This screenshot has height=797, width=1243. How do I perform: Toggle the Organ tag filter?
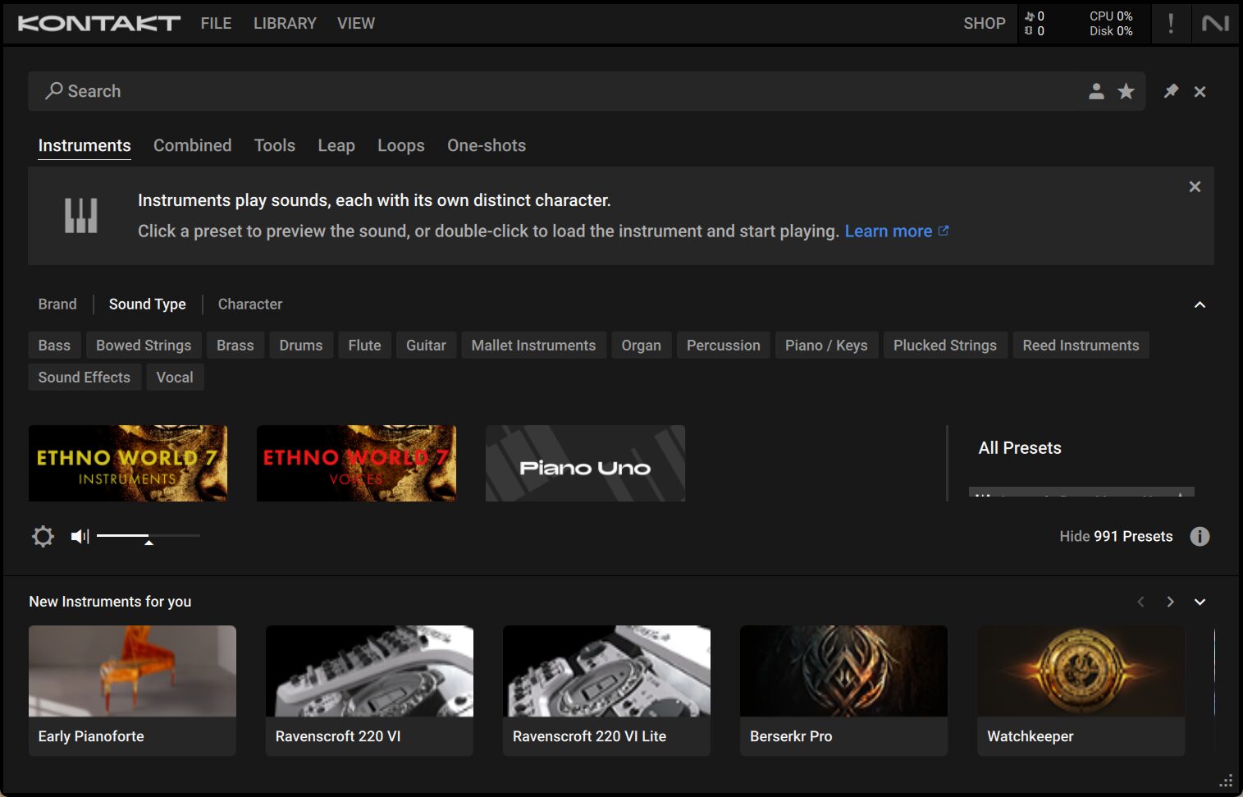click(642, 346)
